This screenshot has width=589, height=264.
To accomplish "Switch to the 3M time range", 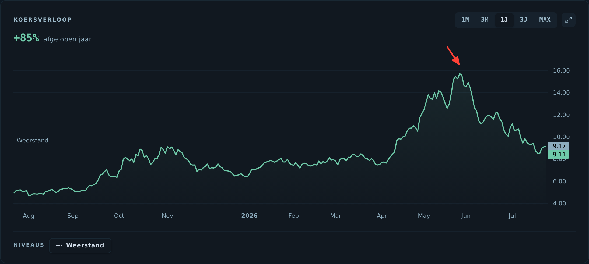I will tap(485, 20).
